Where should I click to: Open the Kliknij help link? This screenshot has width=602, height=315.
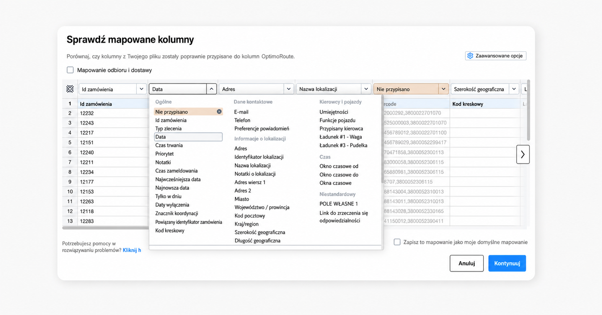(x=132, y=250)
